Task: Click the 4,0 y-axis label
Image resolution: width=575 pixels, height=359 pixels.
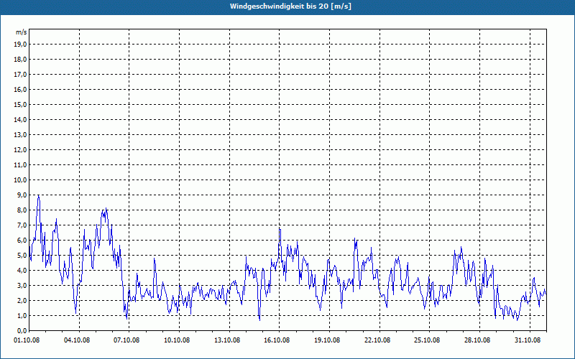Action: pos(22,271)
